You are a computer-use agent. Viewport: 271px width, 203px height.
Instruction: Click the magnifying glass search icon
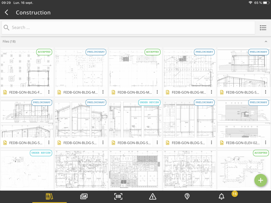pos(6,28)
